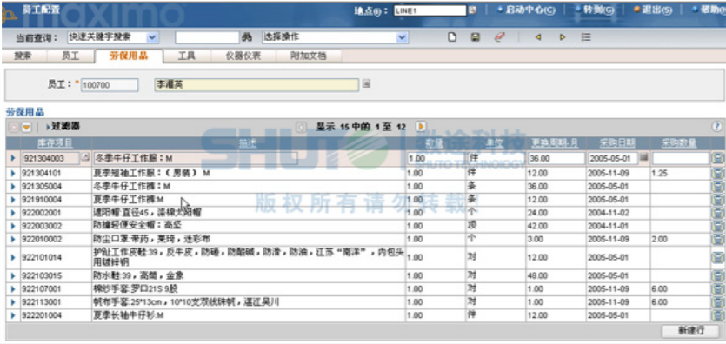The height and width of the screenshot is (344, 726).
Task: Click the item number 922113001 cell
Action: (x=56, y=302)
